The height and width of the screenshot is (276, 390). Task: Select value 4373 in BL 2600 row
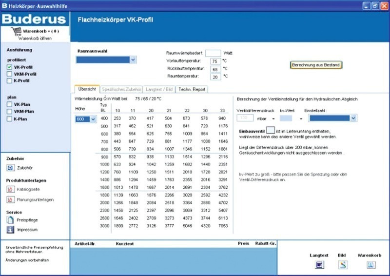point(187,218)
